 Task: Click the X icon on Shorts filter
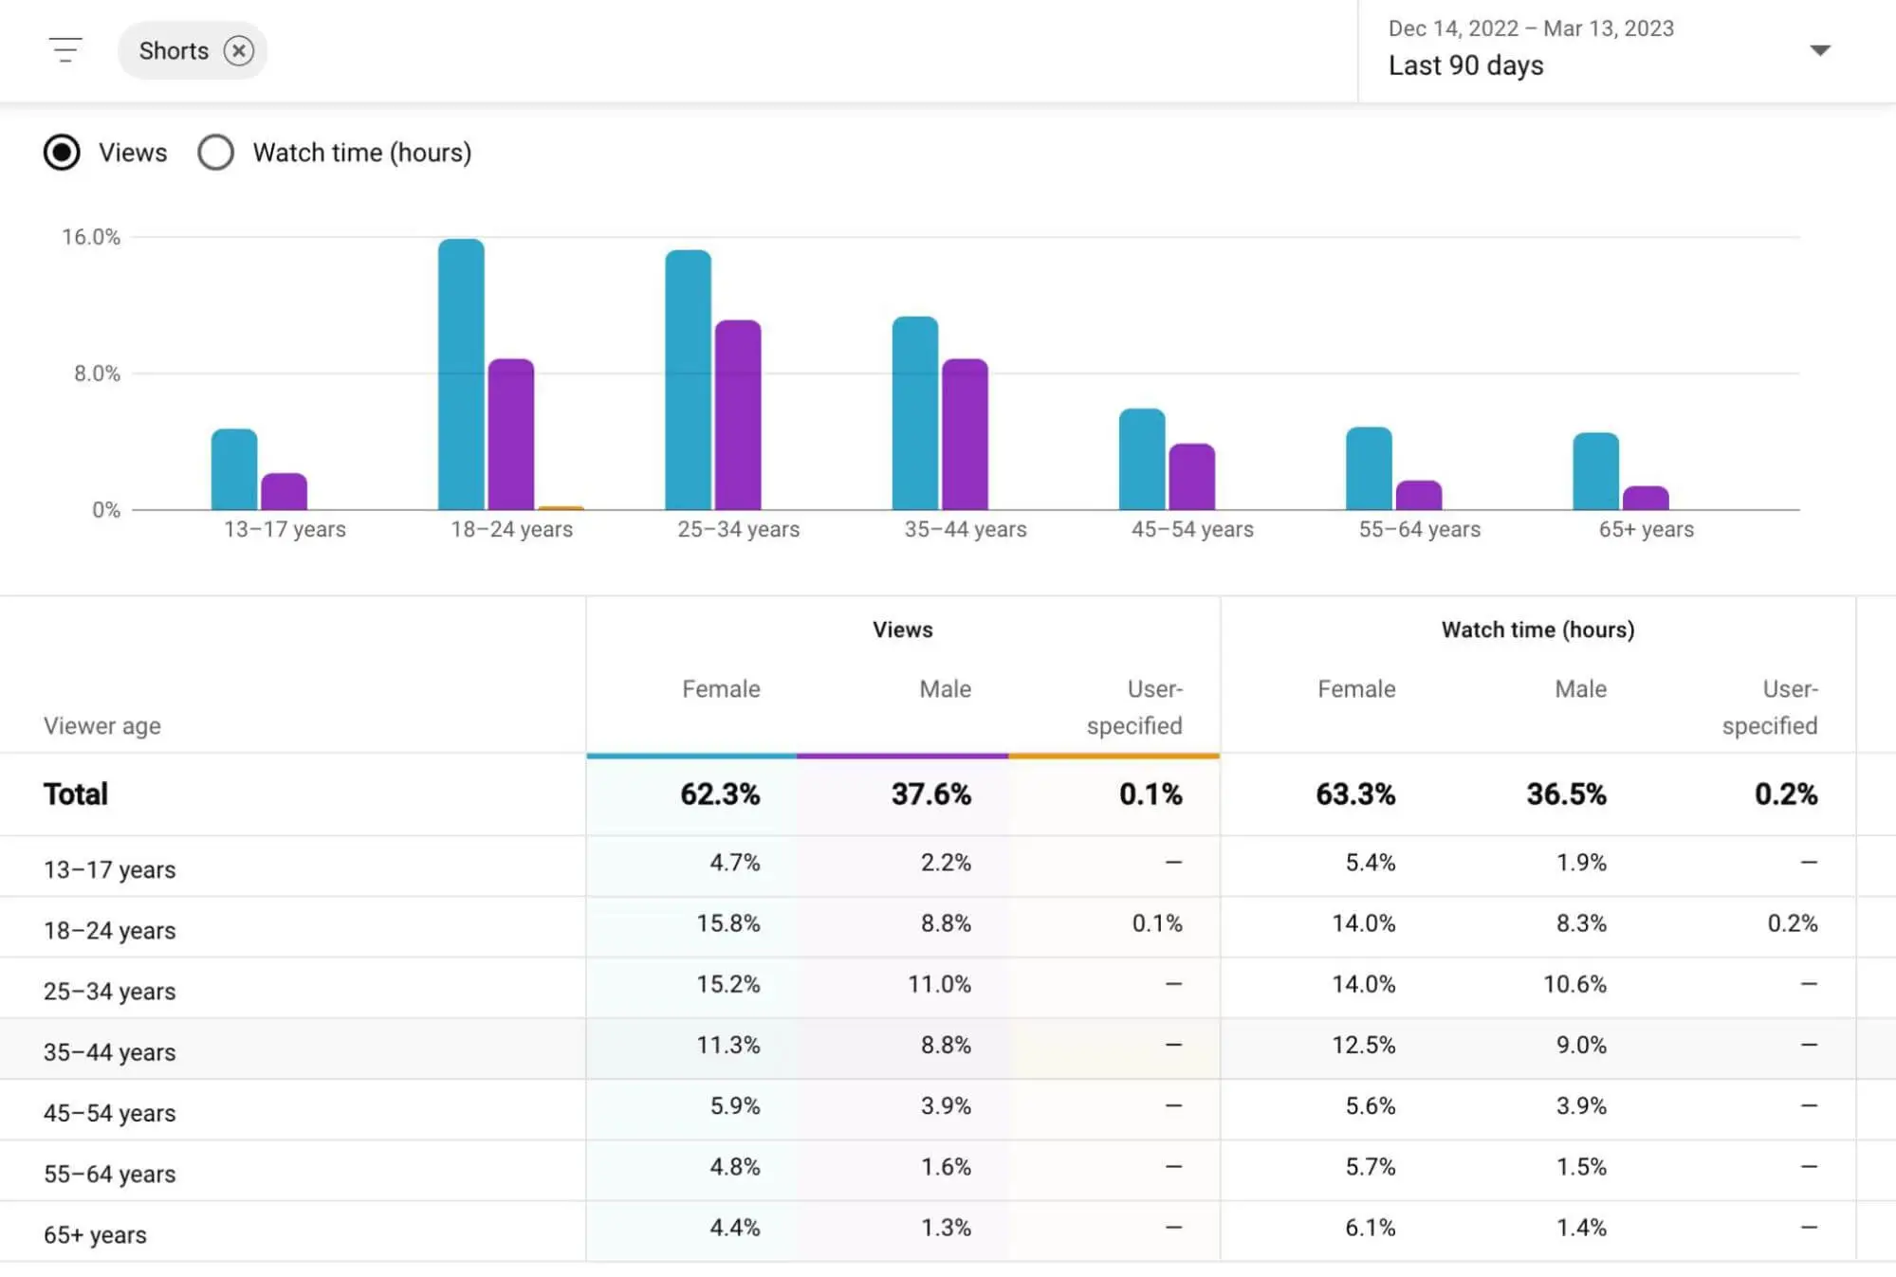coord(240,50)
